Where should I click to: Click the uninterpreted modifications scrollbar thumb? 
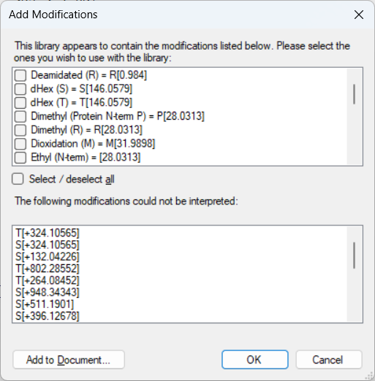click(354, 255)
